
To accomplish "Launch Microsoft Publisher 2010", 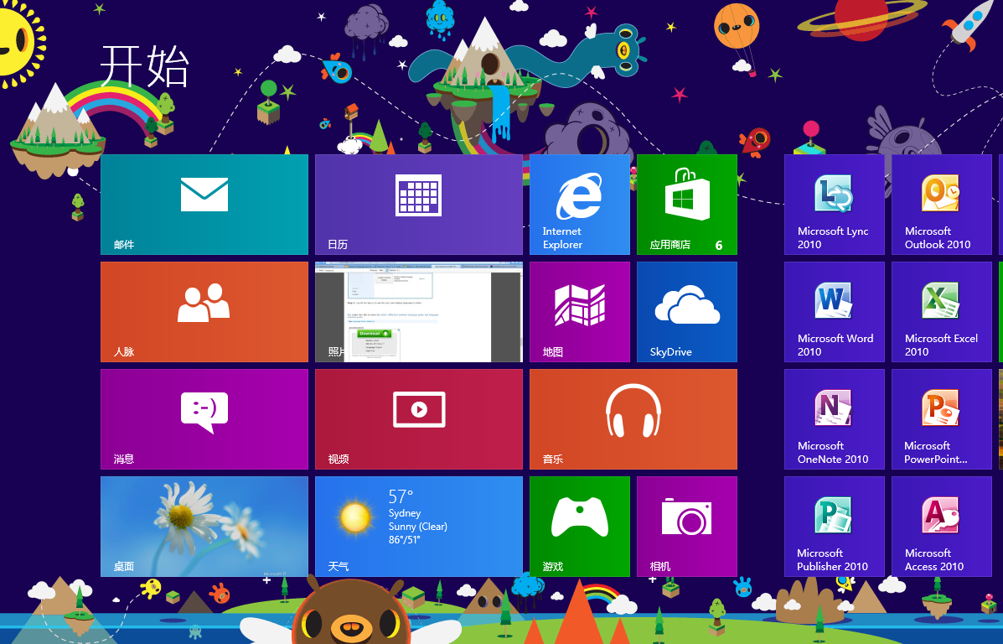I will tap(834, 527).
